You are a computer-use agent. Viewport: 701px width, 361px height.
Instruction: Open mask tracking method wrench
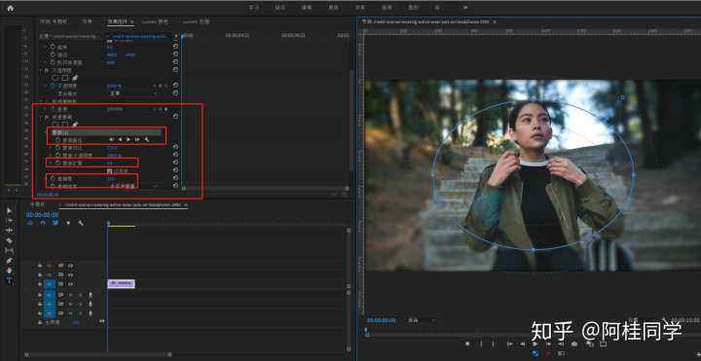click(x=146, y=140)
